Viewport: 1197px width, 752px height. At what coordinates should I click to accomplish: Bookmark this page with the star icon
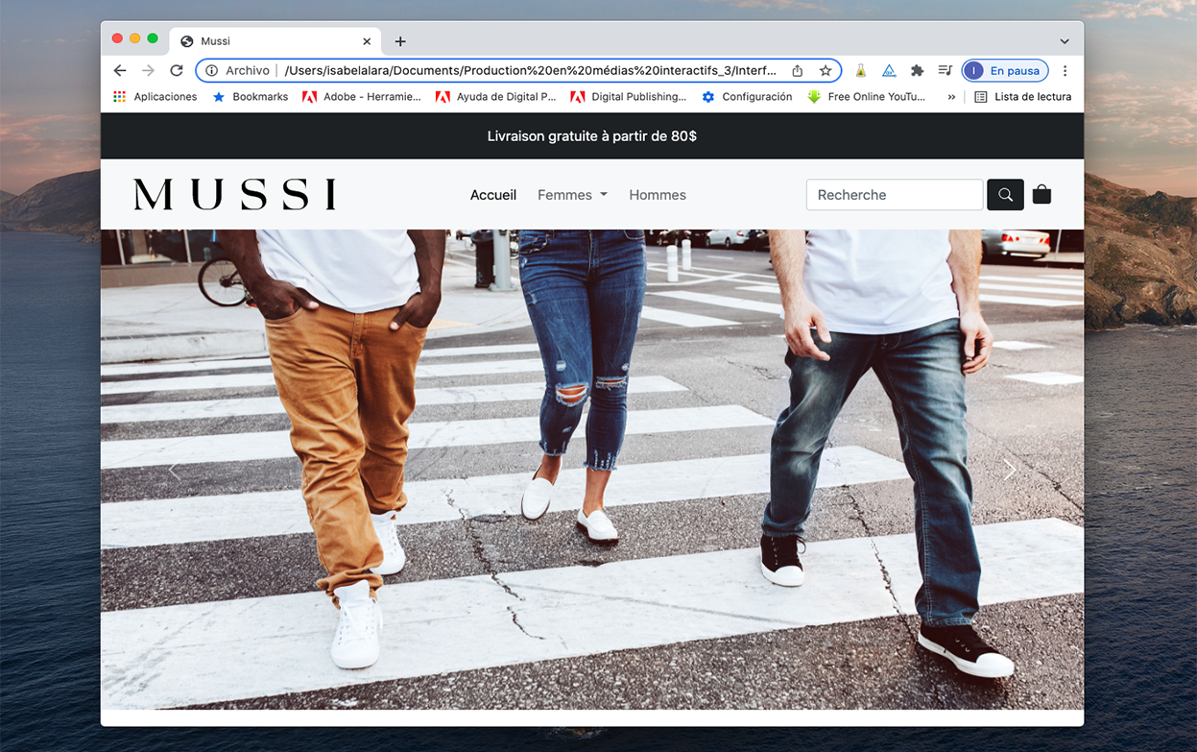(825, 70)
